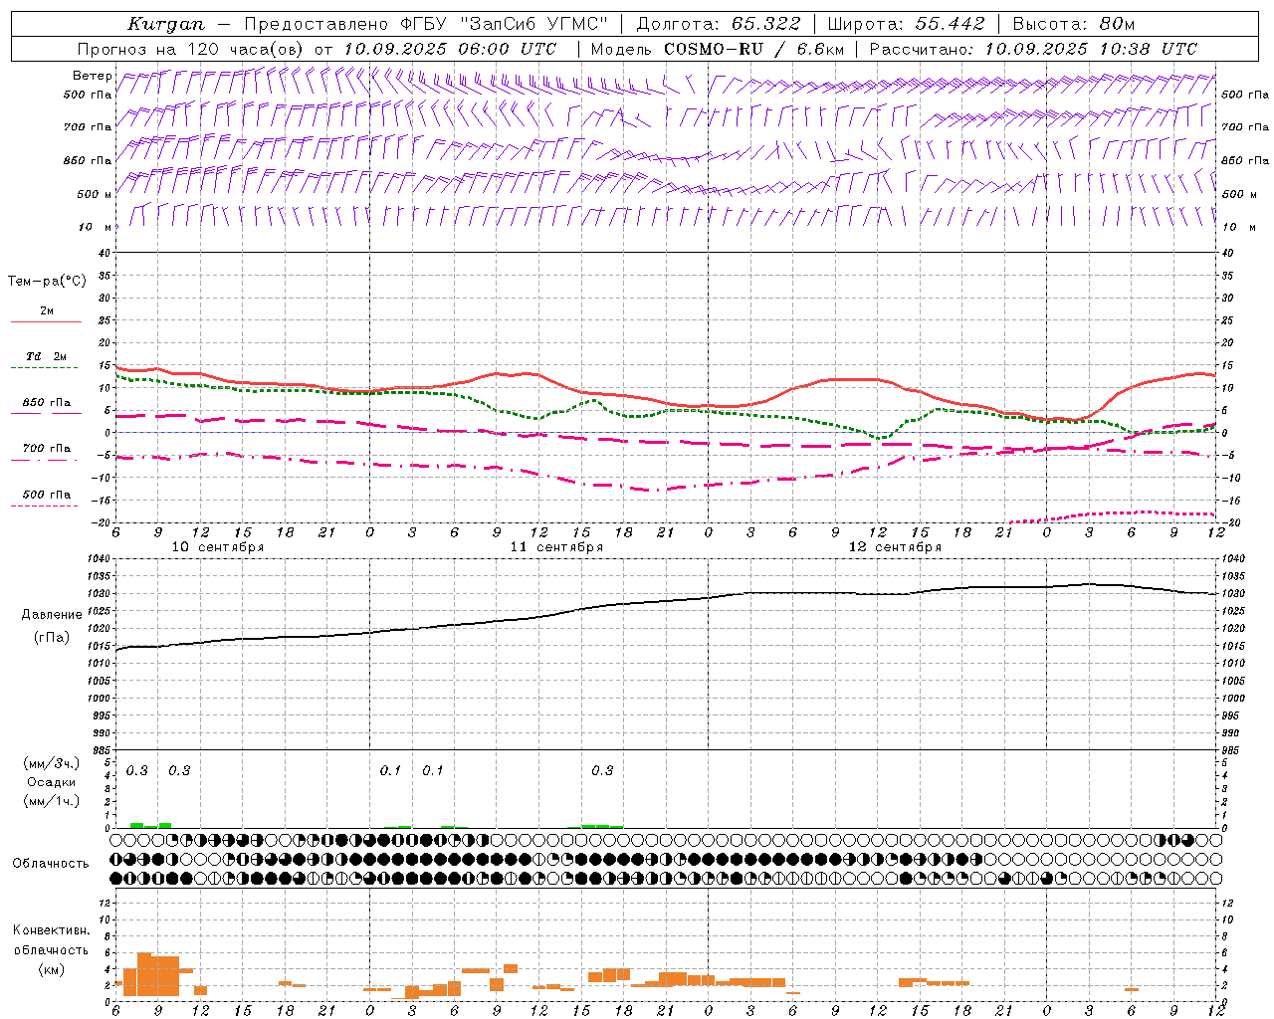Viewport: 1274px width, 1019px height.
Task: Click the "12 сентября" date label
Action: [895, 547]
